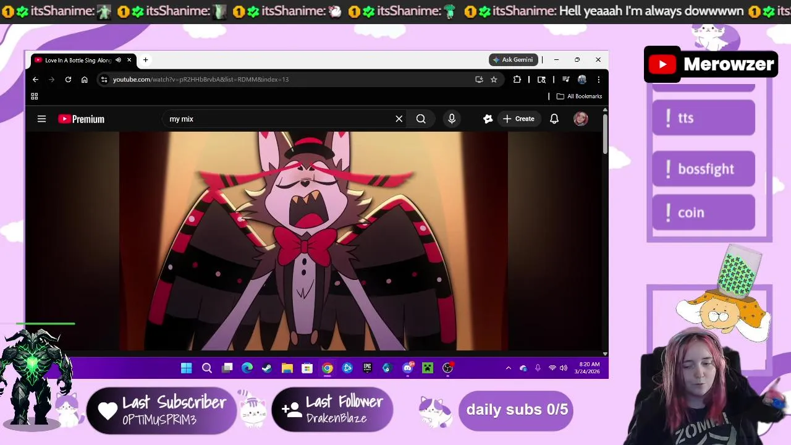The width and height of the screenshot is (791, 445).
Task: Open Chrome media controls icon
Action: click(565, 79)
